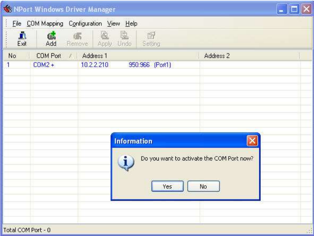Image resolution: width=314 pixels, height=236 pixels.
Task: Confirm activation with the Yes button
Action: [x=168, y=187]
